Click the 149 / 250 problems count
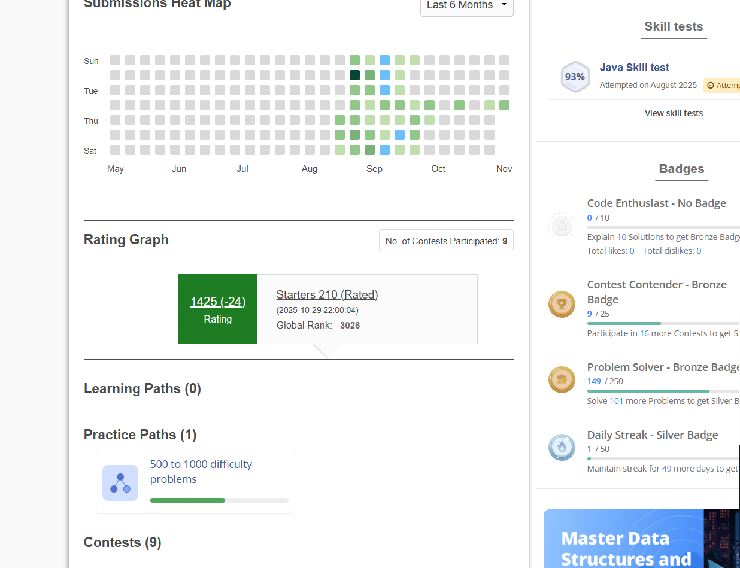The height and width of the screenshot is (568, 740). point(605,382)
